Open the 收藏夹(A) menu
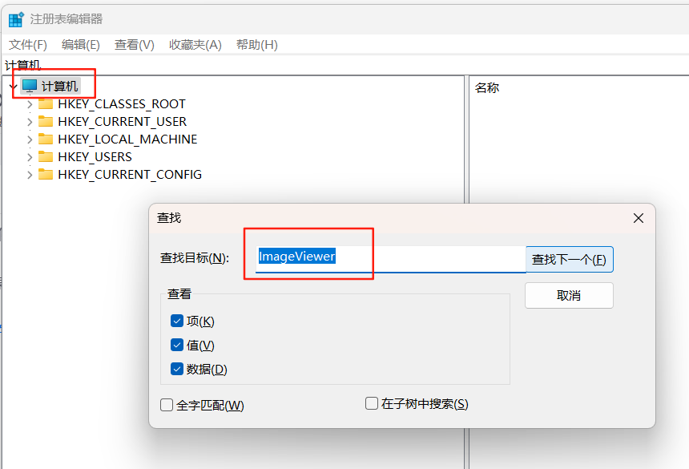 coord(195,45)
